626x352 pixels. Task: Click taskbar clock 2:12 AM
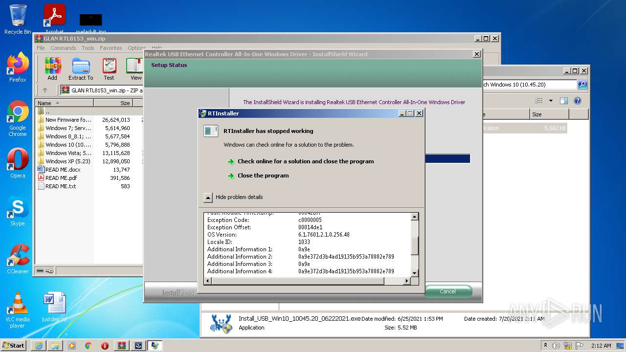point(601,346)
